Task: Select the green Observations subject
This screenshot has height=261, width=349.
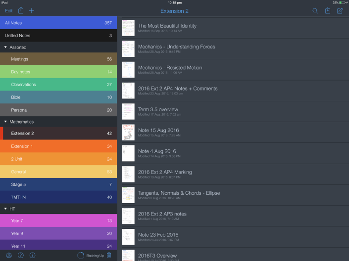Action: [x=58, y=85]
